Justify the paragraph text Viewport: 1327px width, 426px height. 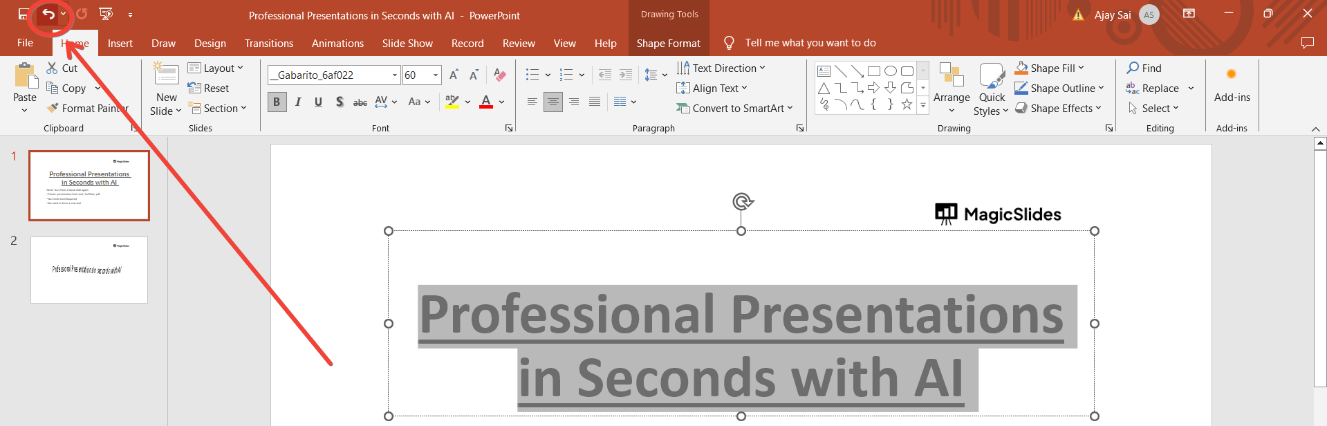tap(595, 102)
